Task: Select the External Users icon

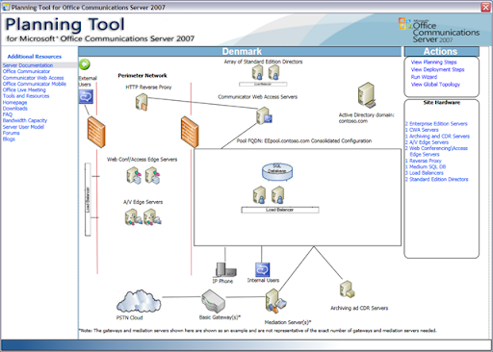Action: coord(86,96)
